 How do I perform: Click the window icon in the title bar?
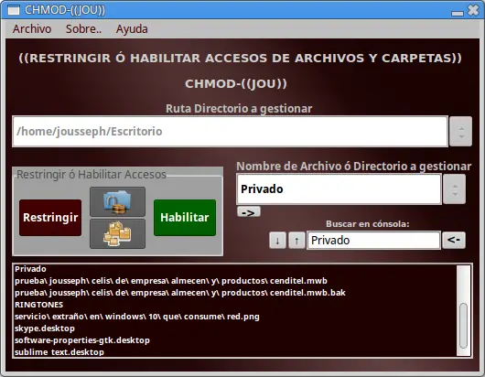pyautogui.click(x=14, y=10)
